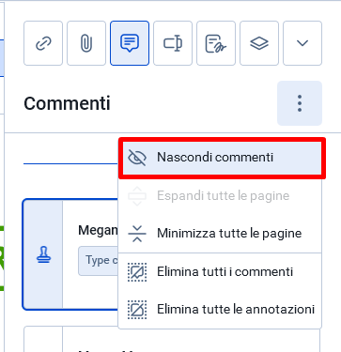Click the Commenti panel heading

coord(67,103)
